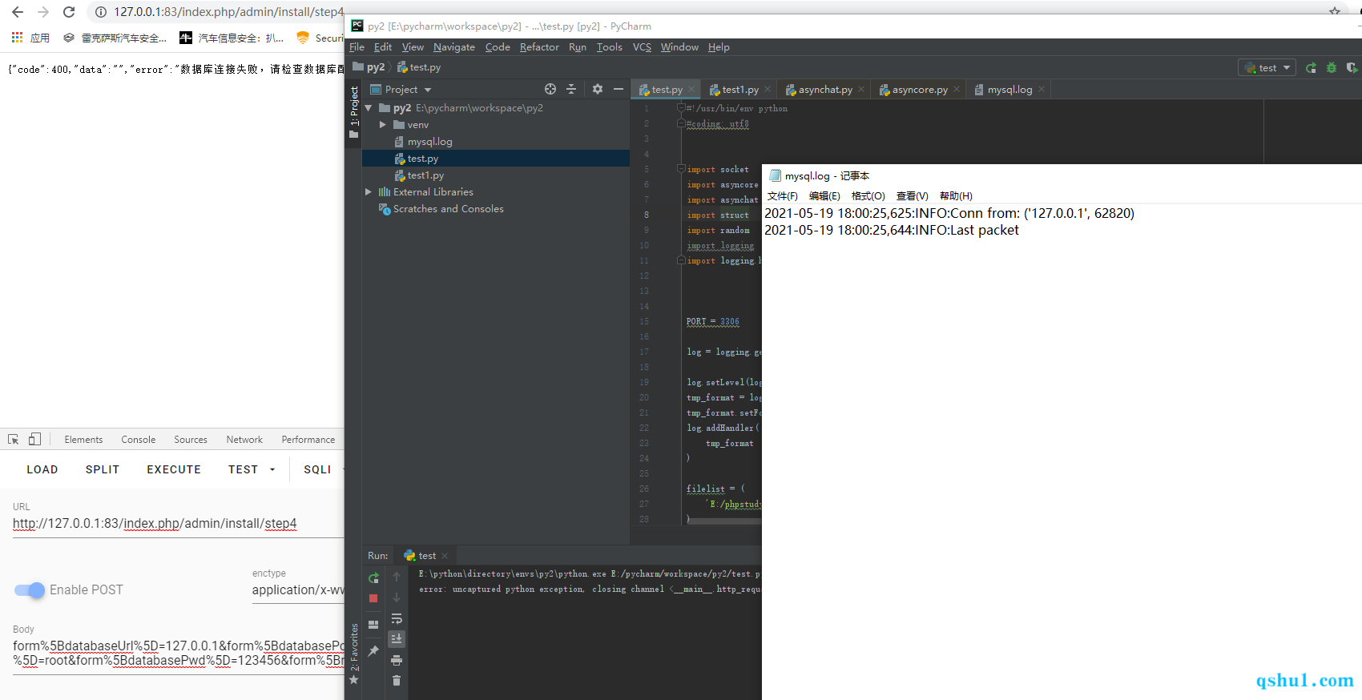Click the browser address bar URL
The image size is (1362, 700).
coord(228,12)
